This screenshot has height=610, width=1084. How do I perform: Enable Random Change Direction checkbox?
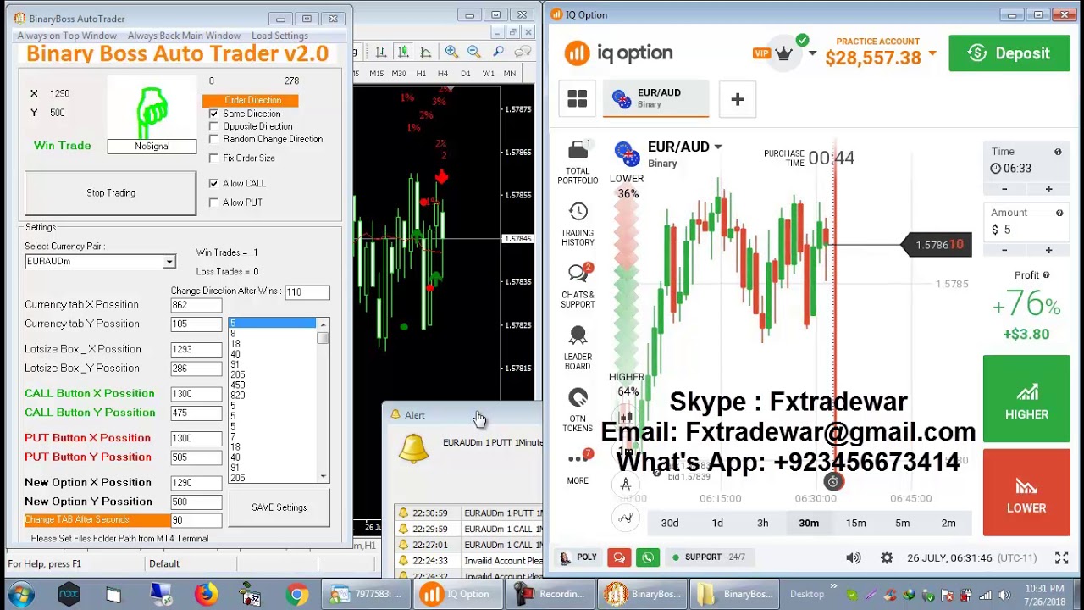click(x=213, y=139)
